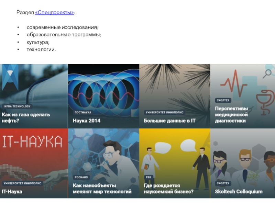Select the 'современные исследования' bullet text

pyautogui.click(x=62, y=27)
